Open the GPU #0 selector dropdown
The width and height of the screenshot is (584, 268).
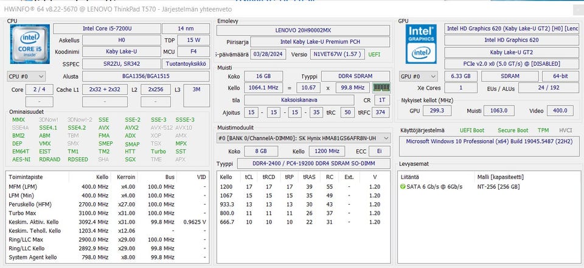(418, 76)
